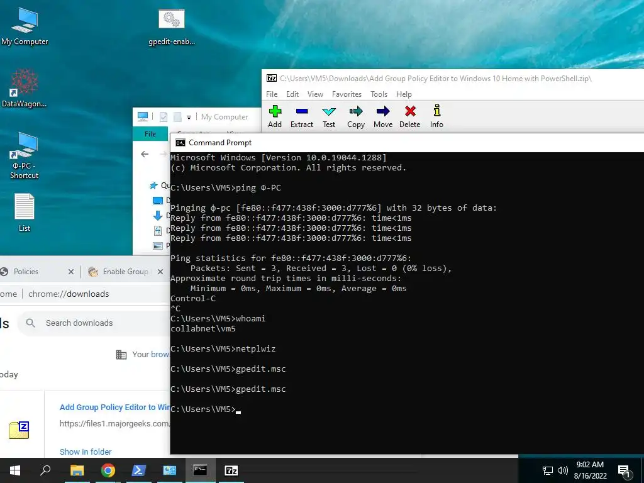644x483 pixels.
Task: Select the DataWagon desktop shortcut
Action: pyautogui.click(x=25, y=88)
